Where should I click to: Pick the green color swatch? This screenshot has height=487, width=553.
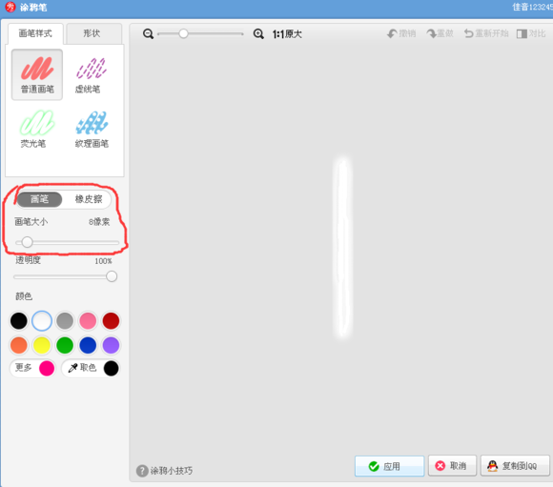65,345
